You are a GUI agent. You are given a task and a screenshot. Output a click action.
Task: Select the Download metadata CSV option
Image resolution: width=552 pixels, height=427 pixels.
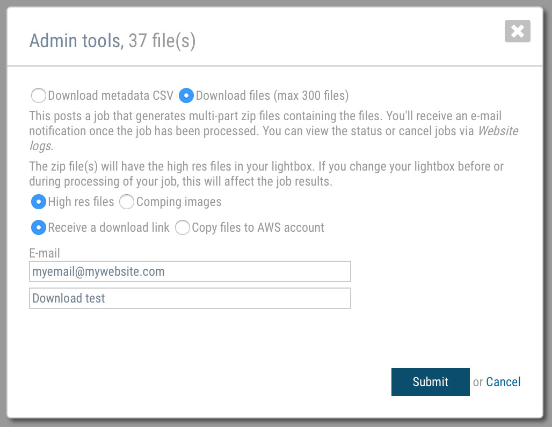click(39, 95)
